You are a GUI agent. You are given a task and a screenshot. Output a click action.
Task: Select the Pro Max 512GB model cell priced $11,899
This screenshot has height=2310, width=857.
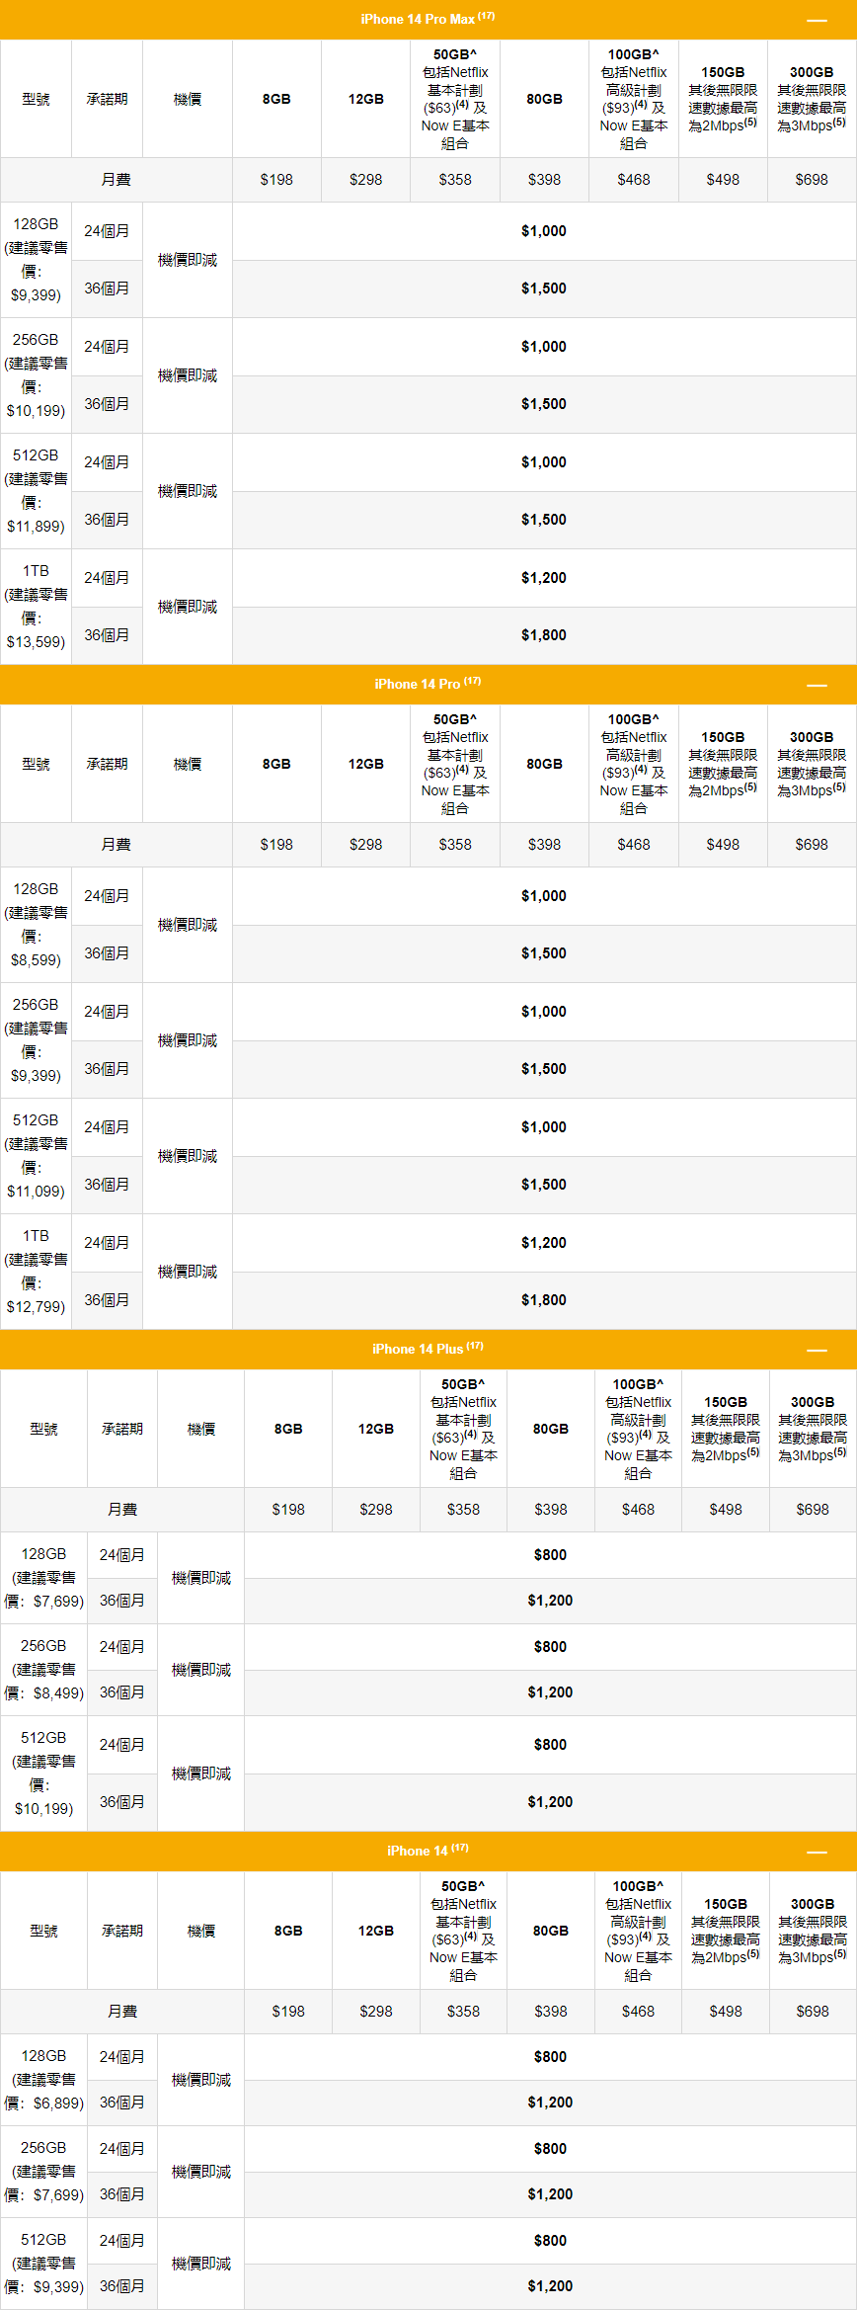pos(36,491)
